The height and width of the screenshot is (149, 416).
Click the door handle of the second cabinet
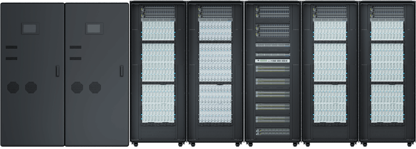point(122,71)
